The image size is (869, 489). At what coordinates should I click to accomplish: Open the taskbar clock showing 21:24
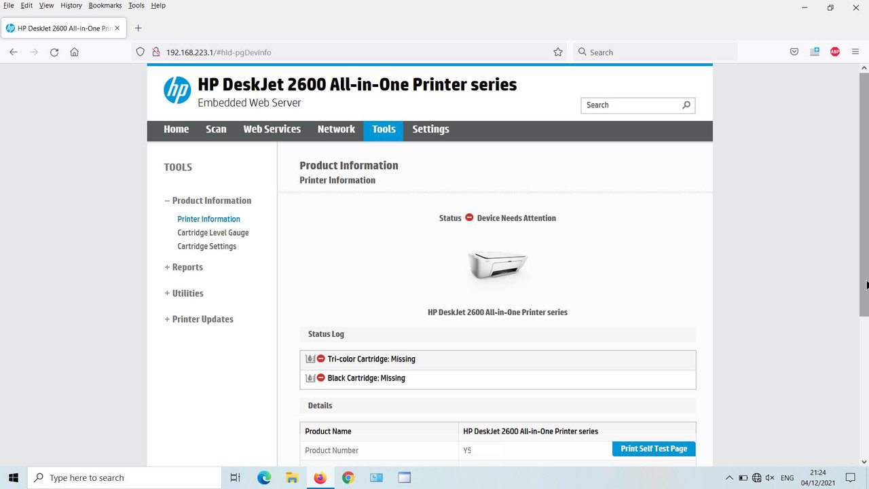817,477
